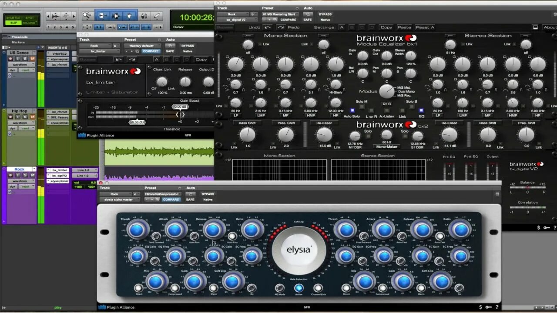Open the bx_limiter plugin selector dropdown
The image size is (557, 313).
99,51
